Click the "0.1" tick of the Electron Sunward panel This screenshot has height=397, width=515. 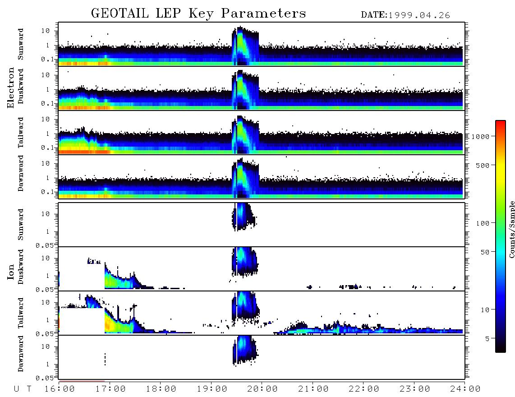pos(47,59)
